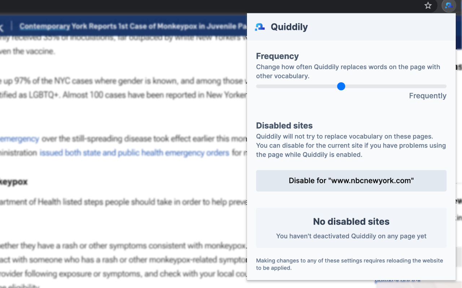Click the "Quiddily" title text in popup
462x288 pixels.
pyautogui.click(x=289, y=27)
